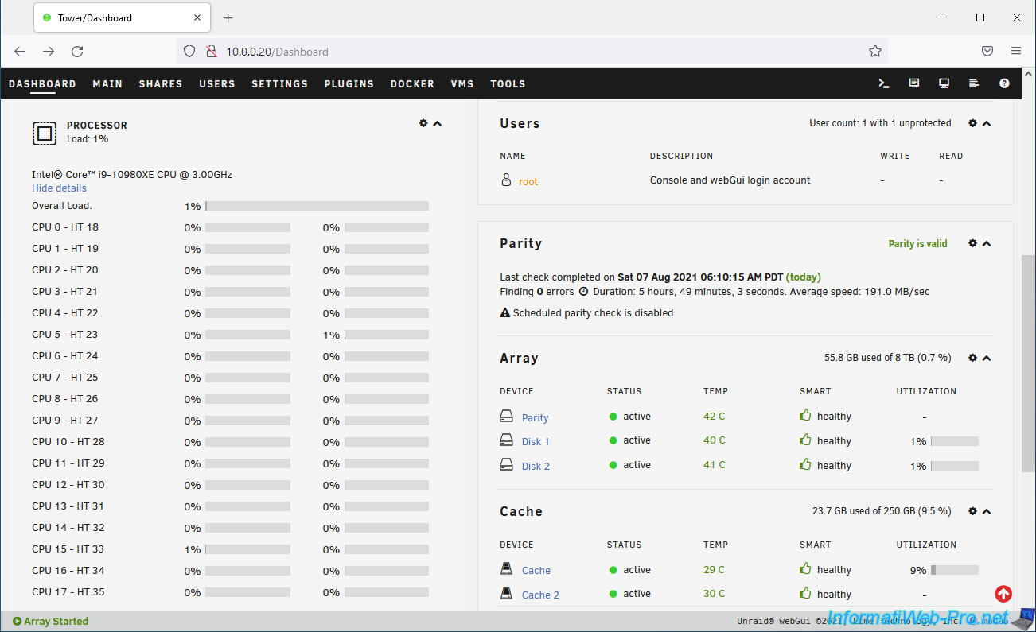Screen dimensions: 1036x632
Task: Open the Disk 1 device link
Action: [536, 442]
